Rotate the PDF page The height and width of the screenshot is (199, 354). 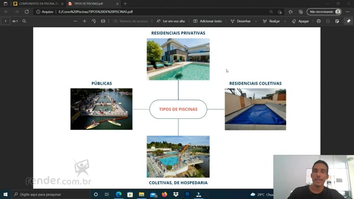click(x=93, y=21)
